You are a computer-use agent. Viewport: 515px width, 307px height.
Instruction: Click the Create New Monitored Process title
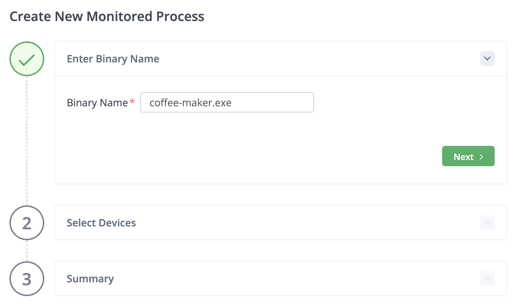point(107,17)
